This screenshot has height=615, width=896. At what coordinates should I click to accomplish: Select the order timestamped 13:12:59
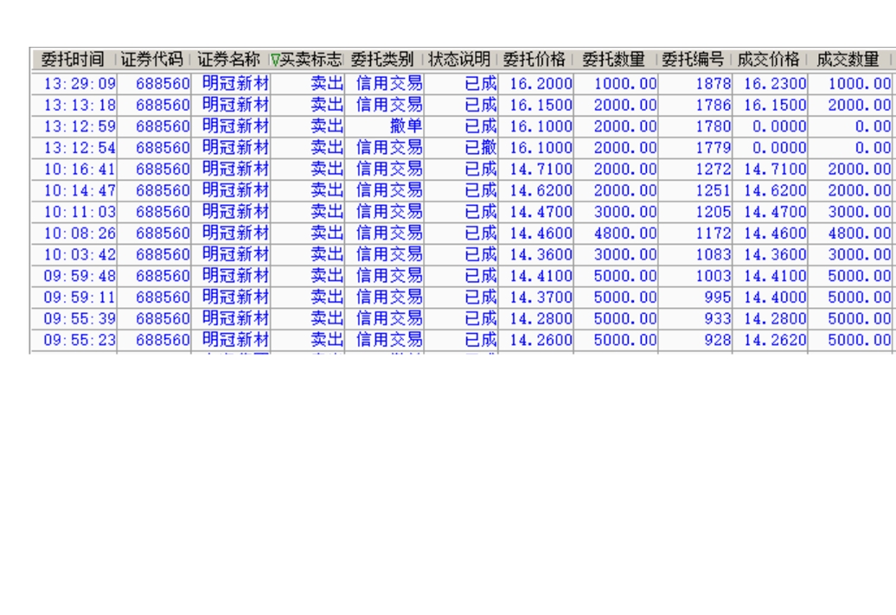point(462,126)
